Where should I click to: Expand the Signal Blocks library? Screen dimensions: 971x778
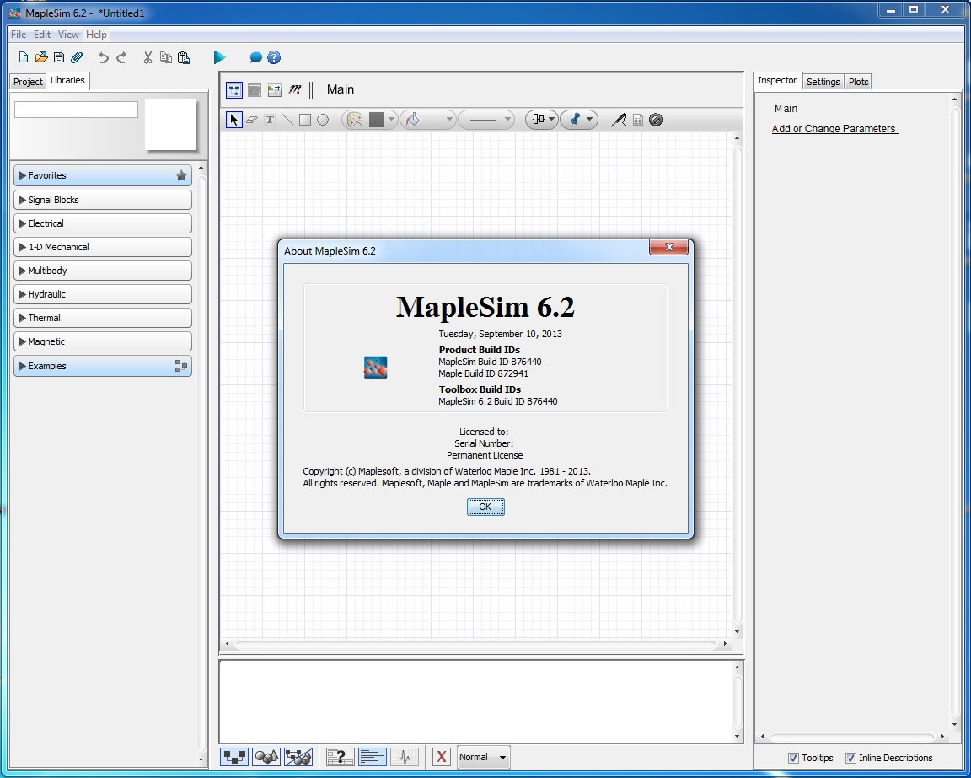103,200
